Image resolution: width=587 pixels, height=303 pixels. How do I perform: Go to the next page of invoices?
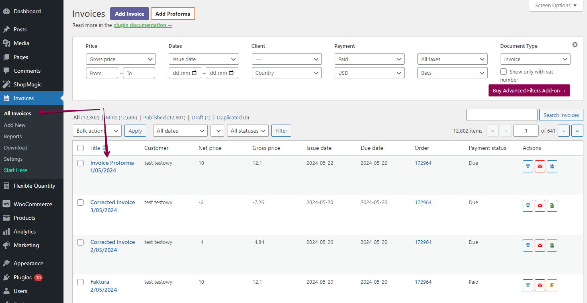564,131
